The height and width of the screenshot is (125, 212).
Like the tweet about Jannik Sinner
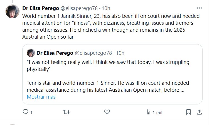pos(107,112)
